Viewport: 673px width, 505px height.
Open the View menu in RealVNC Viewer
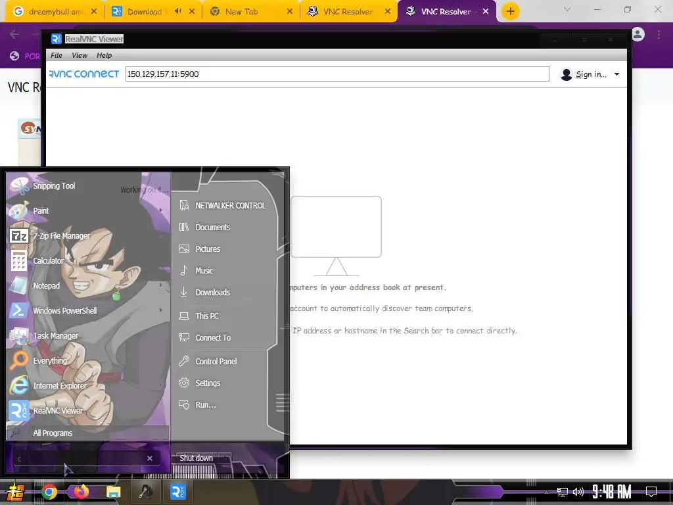[x=80, y=55]
